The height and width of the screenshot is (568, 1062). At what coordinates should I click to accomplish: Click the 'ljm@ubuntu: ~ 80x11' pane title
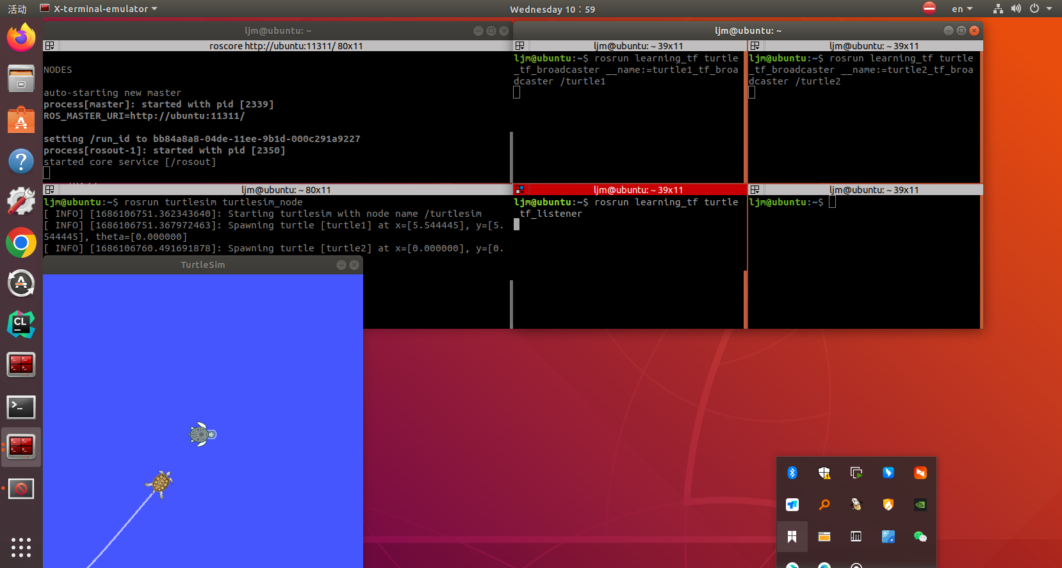(x=286, y=190)
